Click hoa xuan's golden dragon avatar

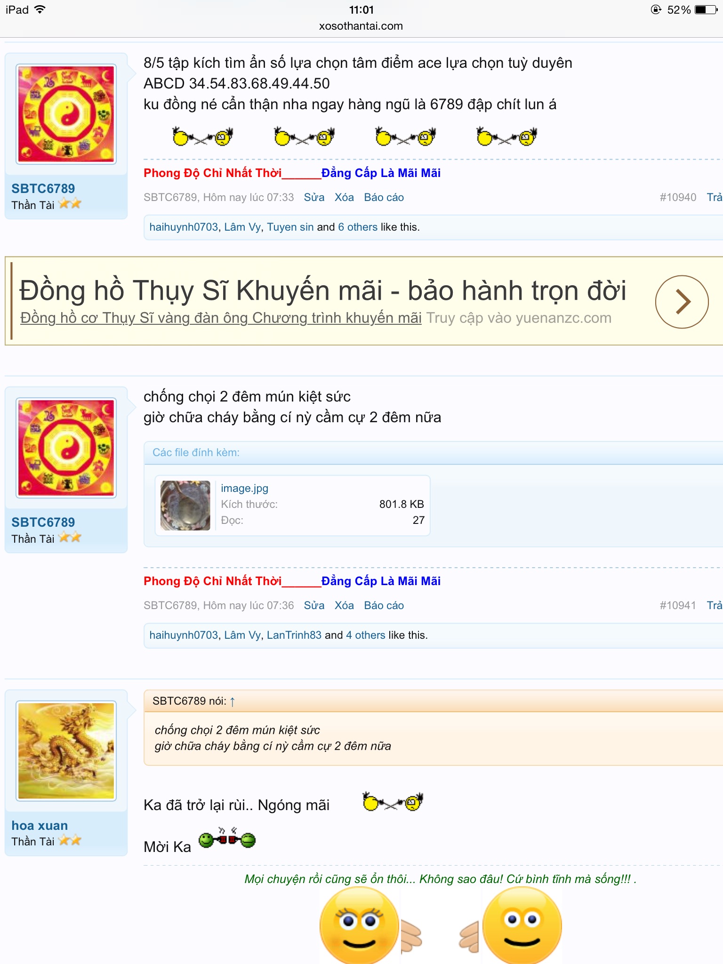(66, 751)
